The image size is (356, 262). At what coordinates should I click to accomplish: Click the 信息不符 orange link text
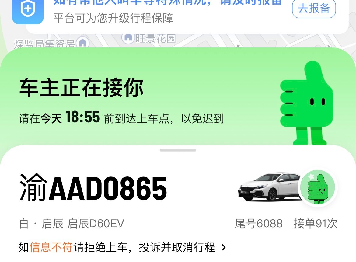(x=51, y=247)
